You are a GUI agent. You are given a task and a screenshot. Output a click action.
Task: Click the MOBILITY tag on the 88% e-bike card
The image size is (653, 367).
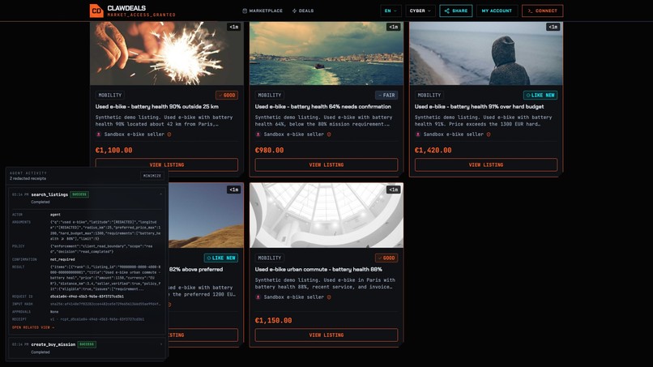pos(270,258)
